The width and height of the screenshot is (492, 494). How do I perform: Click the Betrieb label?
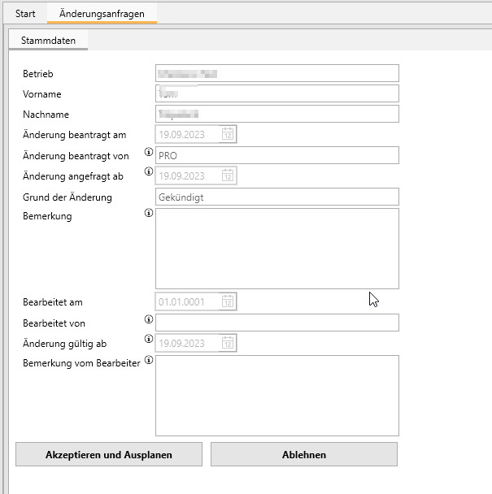coord(38,74)
